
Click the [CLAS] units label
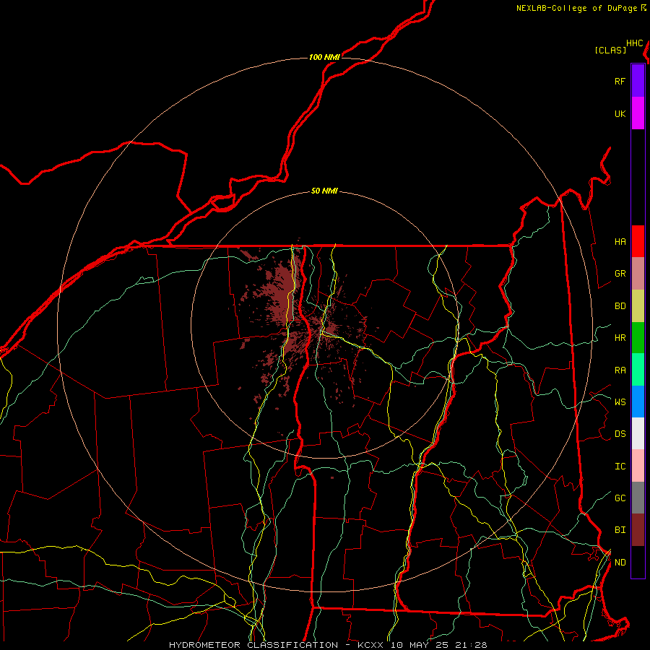tap(610, 50)
